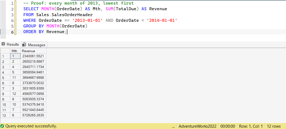Screen dimensions: 286x129
Task: Open the Messages tab
Action: [x=35, y=45]
